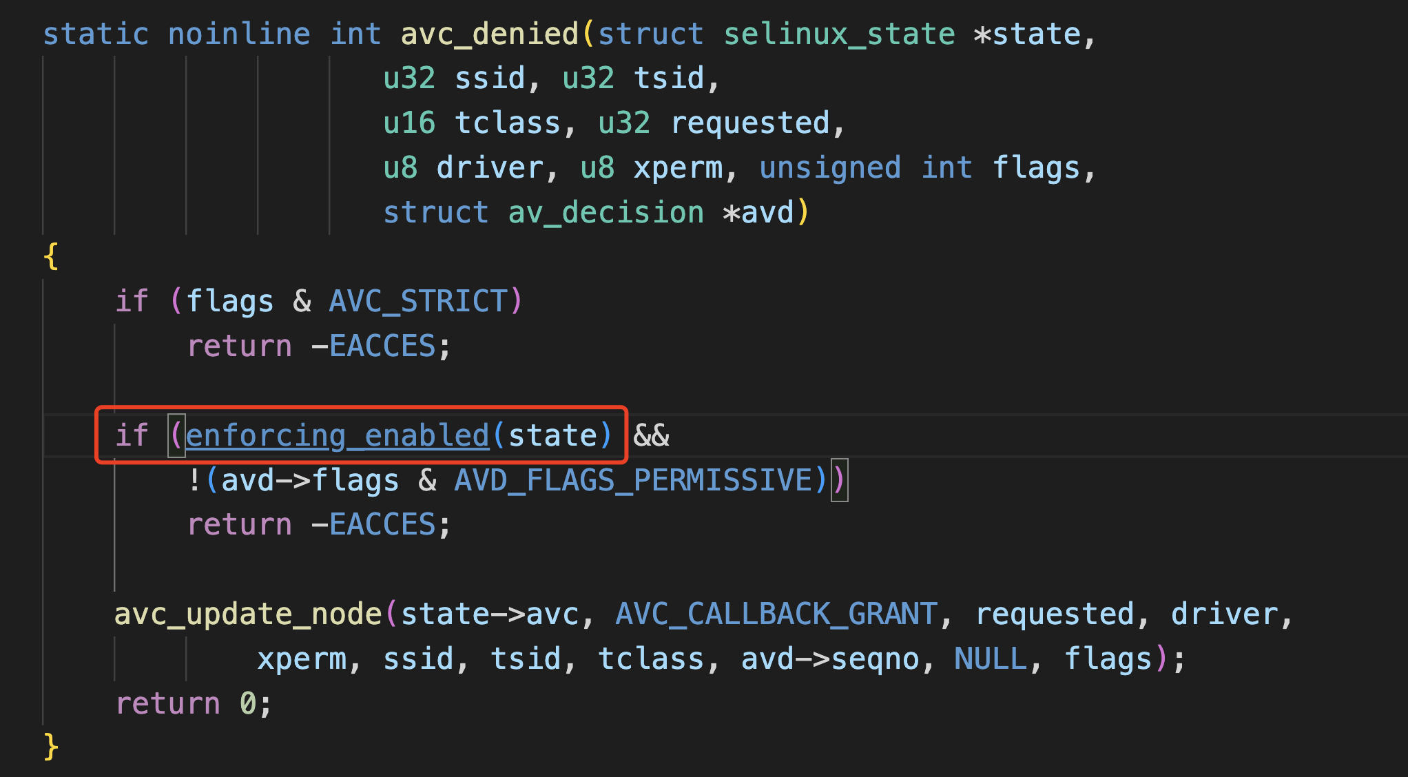
Task: Click the AVC_STRICT macro
Action: (418, 301)
